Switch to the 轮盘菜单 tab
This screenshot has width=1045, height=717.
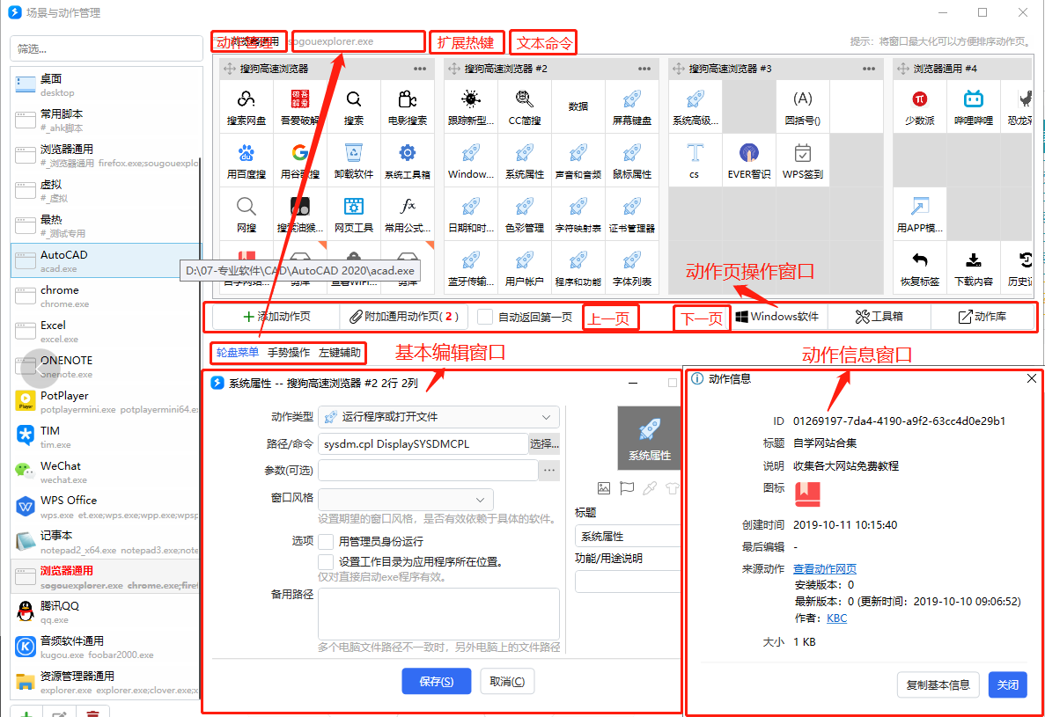point(238,352)
